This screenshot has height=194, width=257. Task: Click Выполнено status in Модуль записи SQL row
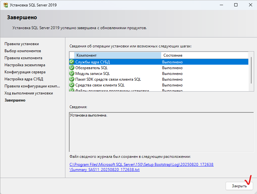coord(172,74)
